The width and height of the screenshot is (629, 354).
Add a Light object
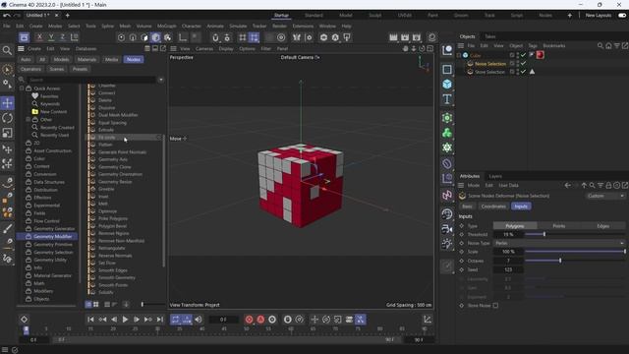click(447, 244)
